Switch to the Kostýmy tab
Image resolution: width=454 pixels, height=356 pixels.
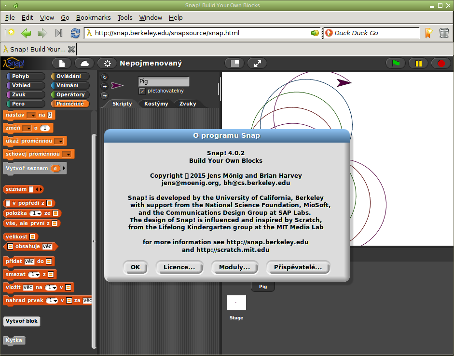pyautogui.click(x=156, y=104)
